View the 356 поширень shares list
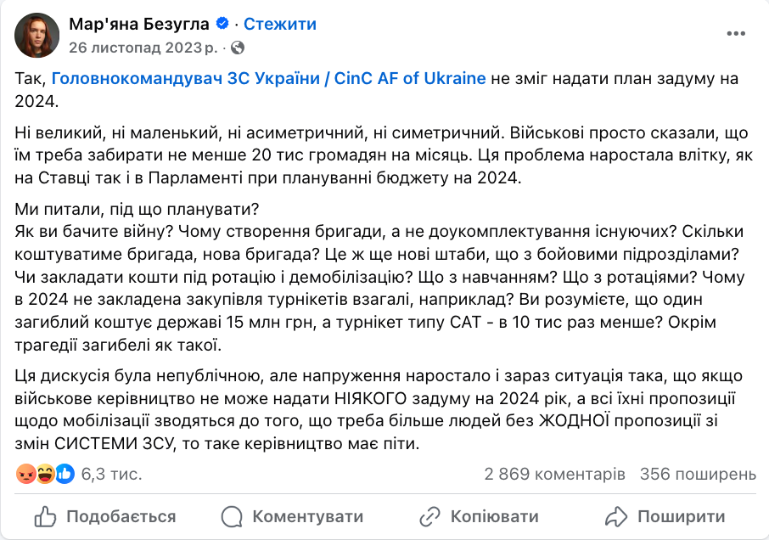769x540 pixels. [698, 474]
